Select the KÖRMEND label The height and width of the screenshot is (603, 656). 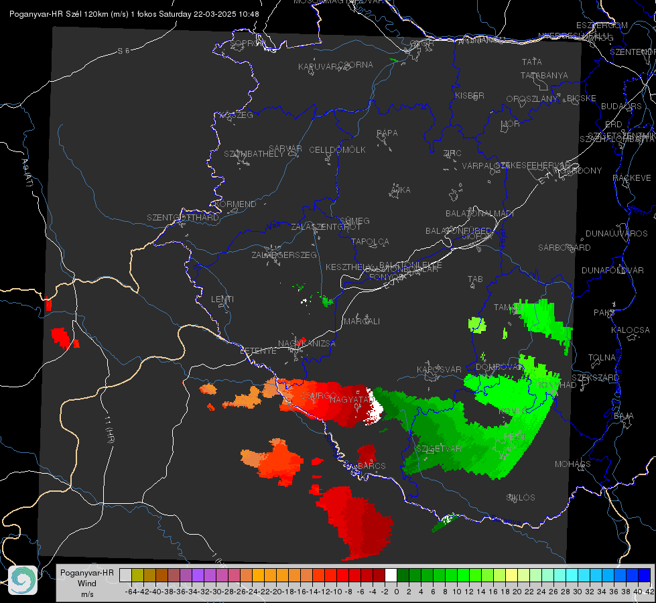click(235, 204)
